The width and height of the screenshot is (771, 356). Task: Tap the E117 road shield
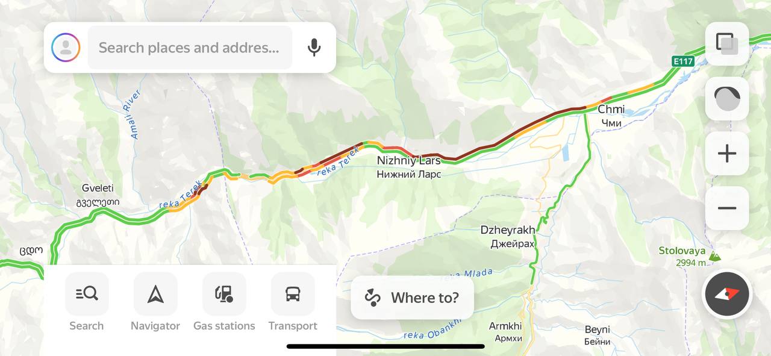tap(684, 61)
